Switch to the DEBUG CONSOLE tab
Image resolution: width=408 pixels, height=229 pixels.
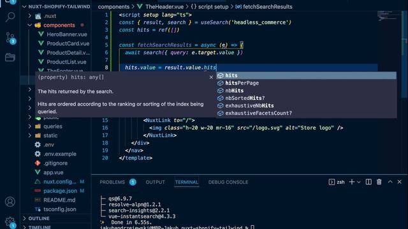coord(228,183)
